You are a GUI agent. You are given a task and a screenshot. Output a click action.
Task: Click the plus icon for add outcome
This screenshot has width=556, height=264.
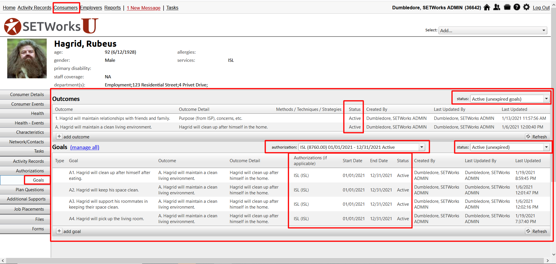pyautogui.click(x=59, y=137)
